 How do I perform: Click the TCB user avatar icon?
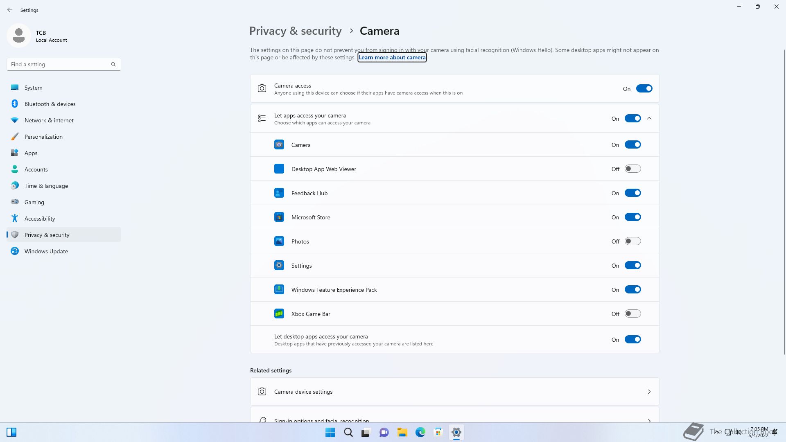(19, 36)
